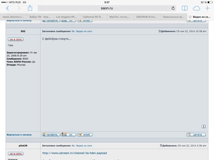Image resolution: width=214 pixels, height=160 pixels.
Task: Switch to the Зебра-ТВ tab
Action: tap(40, 17)
